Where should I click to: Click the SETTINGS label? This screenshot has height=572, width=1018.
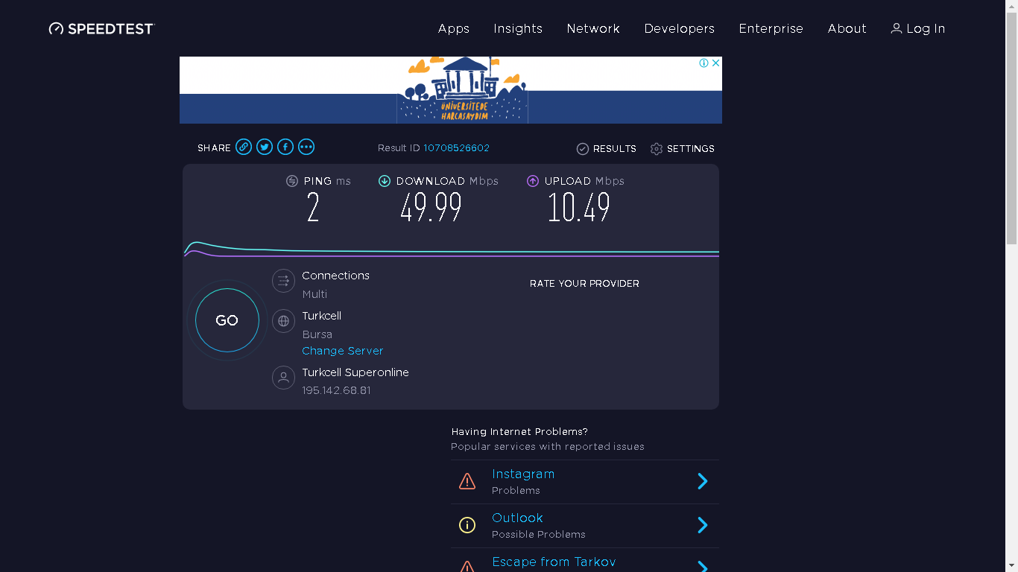tap(691, 149)
